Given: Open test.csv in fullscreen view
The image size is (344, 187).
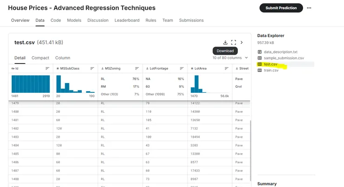Looking at the screenshot, I should pos(233,42).
